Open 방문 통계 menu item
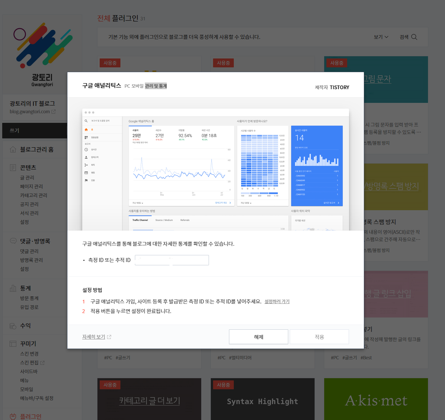This screenshot has width=445, height=420. tap(29, 298)
